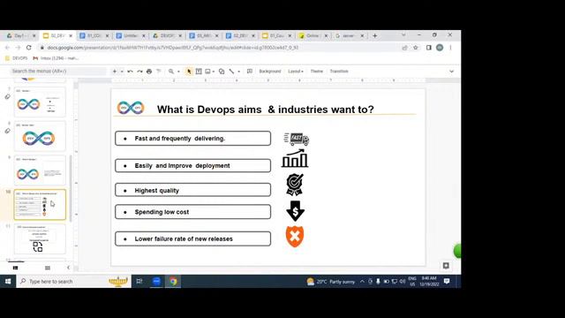This screenshot has height=318, width=565.
Task: Open Chrome three-dot menu
Action: [x=450, y=48]
